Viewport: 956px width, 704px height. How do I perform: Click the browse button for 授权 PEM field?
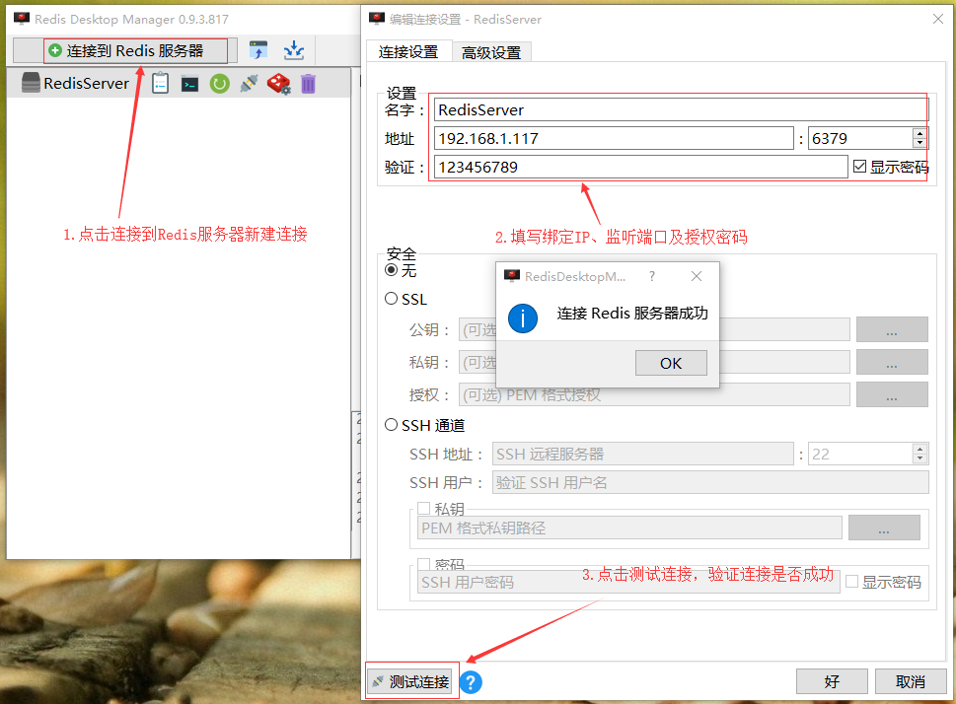pos(892,394)
